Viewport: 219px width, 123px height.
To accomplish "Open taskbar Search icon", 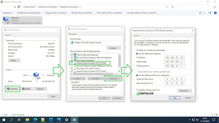I will tap(12, 120).
